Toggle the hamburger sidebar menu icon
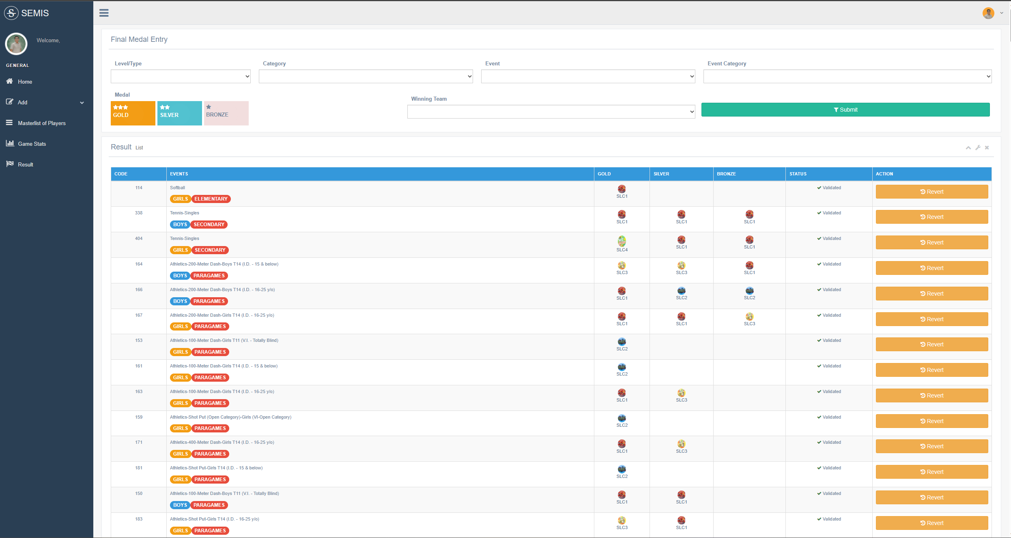The width and height of the screenshot is (1011, 538). 104,13
